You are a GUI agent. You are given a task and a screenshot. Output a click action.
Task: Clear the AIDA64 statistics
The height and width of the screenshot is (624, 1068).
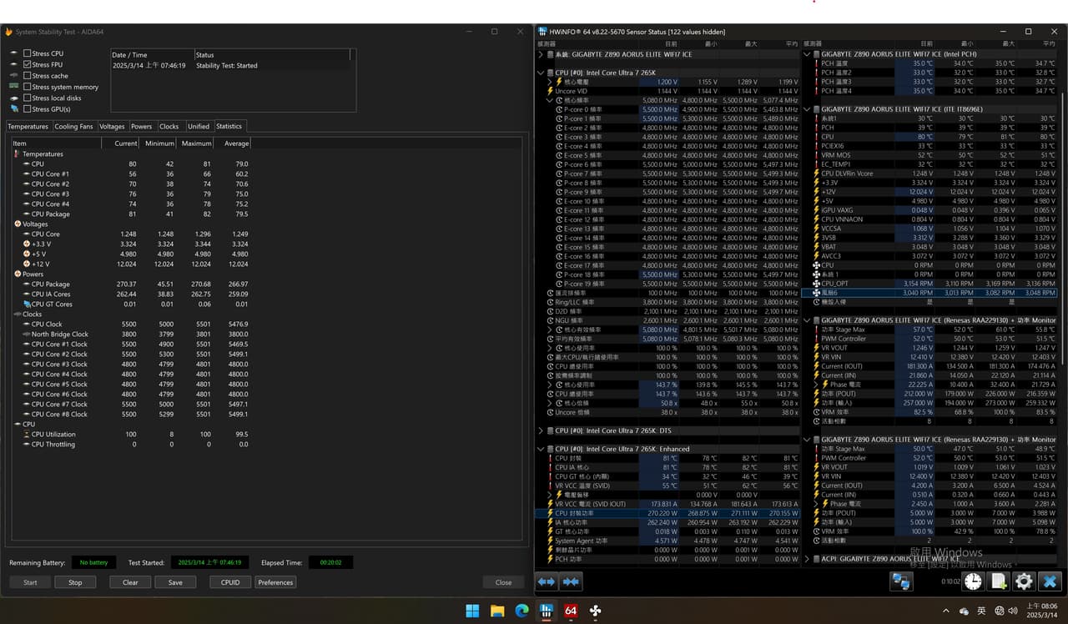click(x=130, y=582)
